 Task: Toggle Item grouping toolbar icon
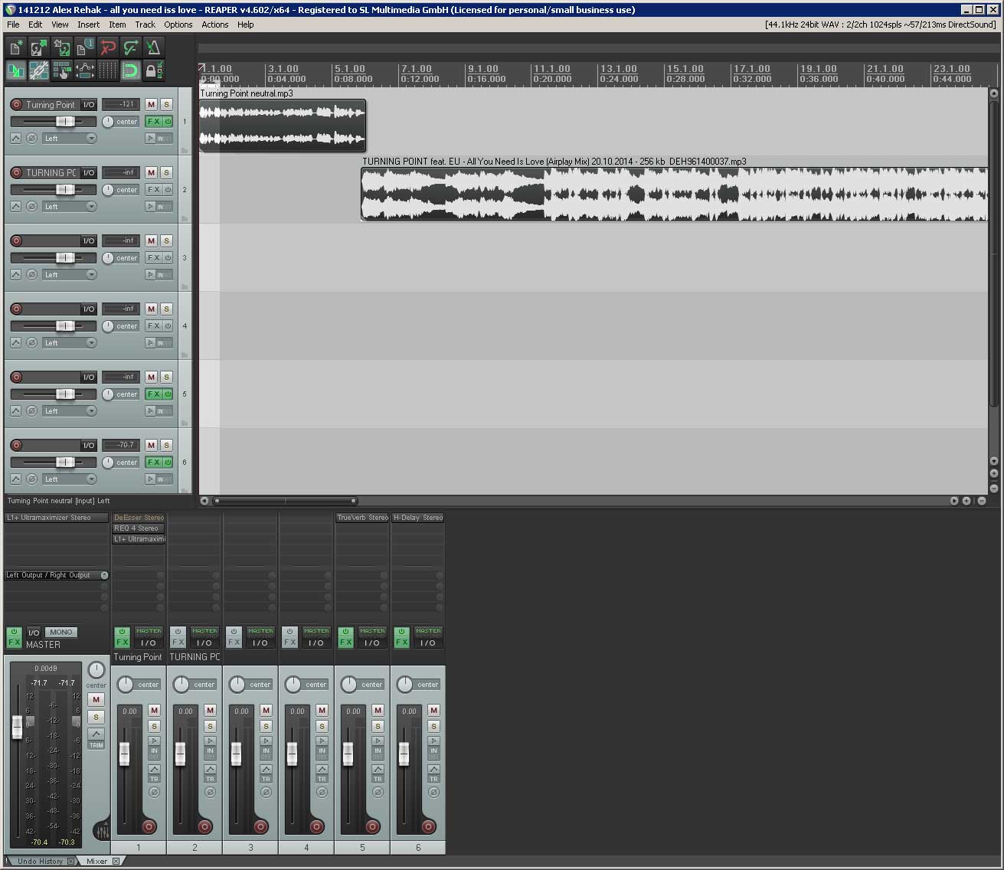point(38,71)
